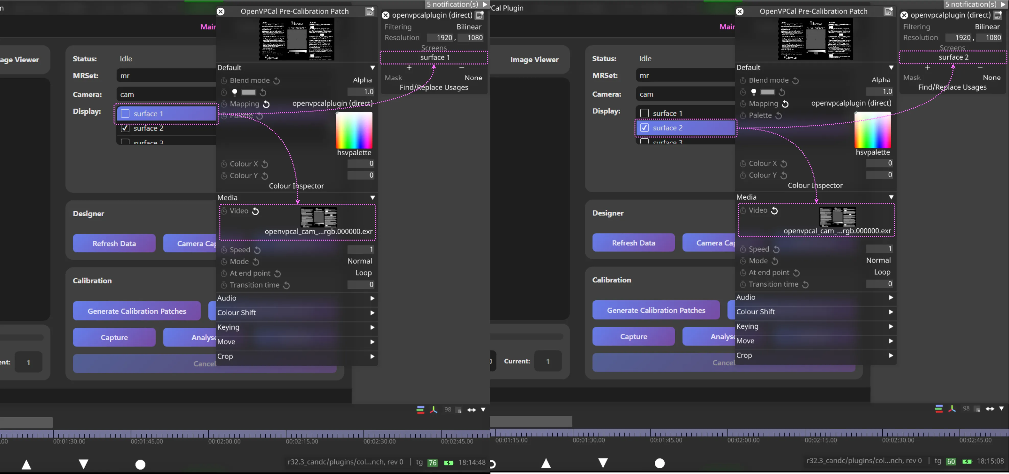1009x474 pixels.
Task: Click the Refresh Data button in the Designer panel
Action: (114, 243)
